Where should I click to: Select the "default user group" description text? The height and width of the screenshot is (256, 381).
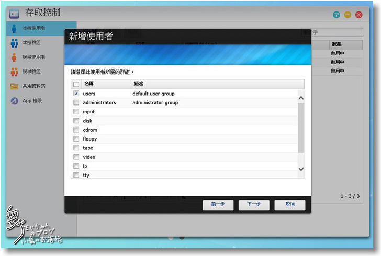click(x=153, y=94)
